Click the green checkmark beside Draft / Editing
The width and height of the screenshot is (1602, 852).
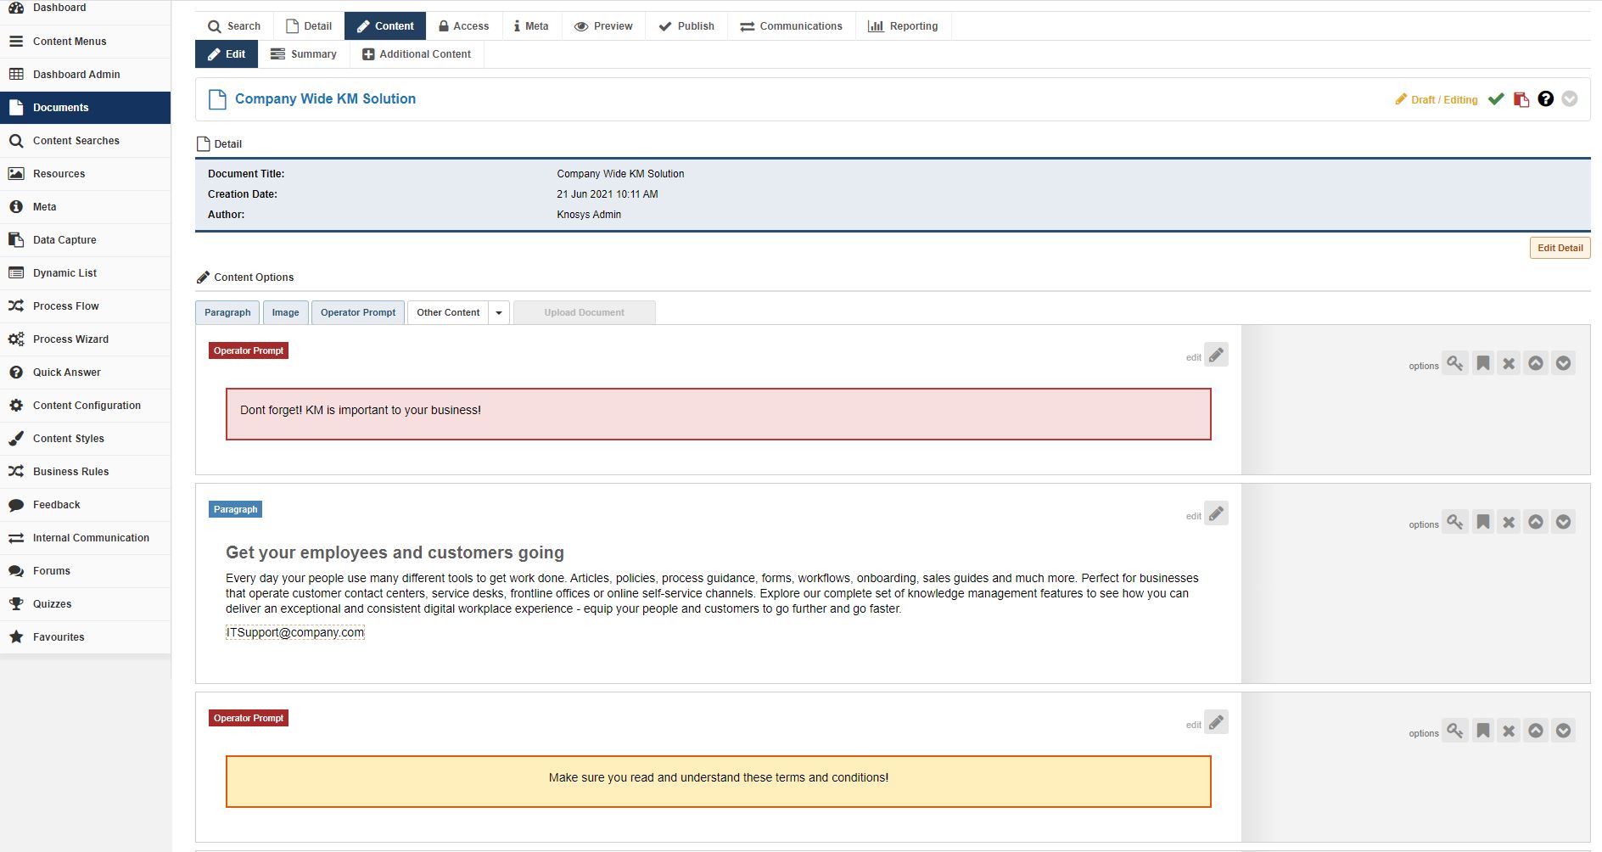[1495, 99]
